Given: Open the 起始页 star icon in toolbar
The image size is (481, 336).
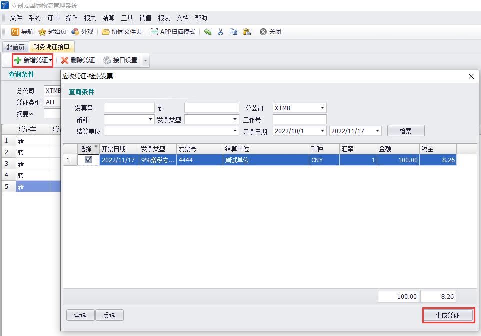Looking at the screenshot, I should click(42, 32).
